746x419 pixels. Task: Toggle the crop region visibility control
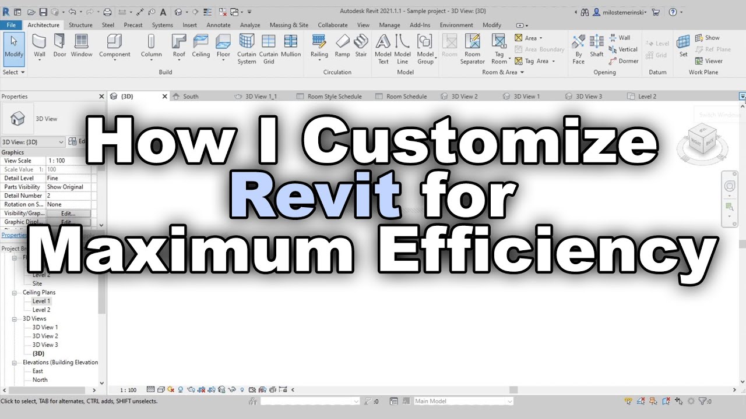click(x=212, y=389)
